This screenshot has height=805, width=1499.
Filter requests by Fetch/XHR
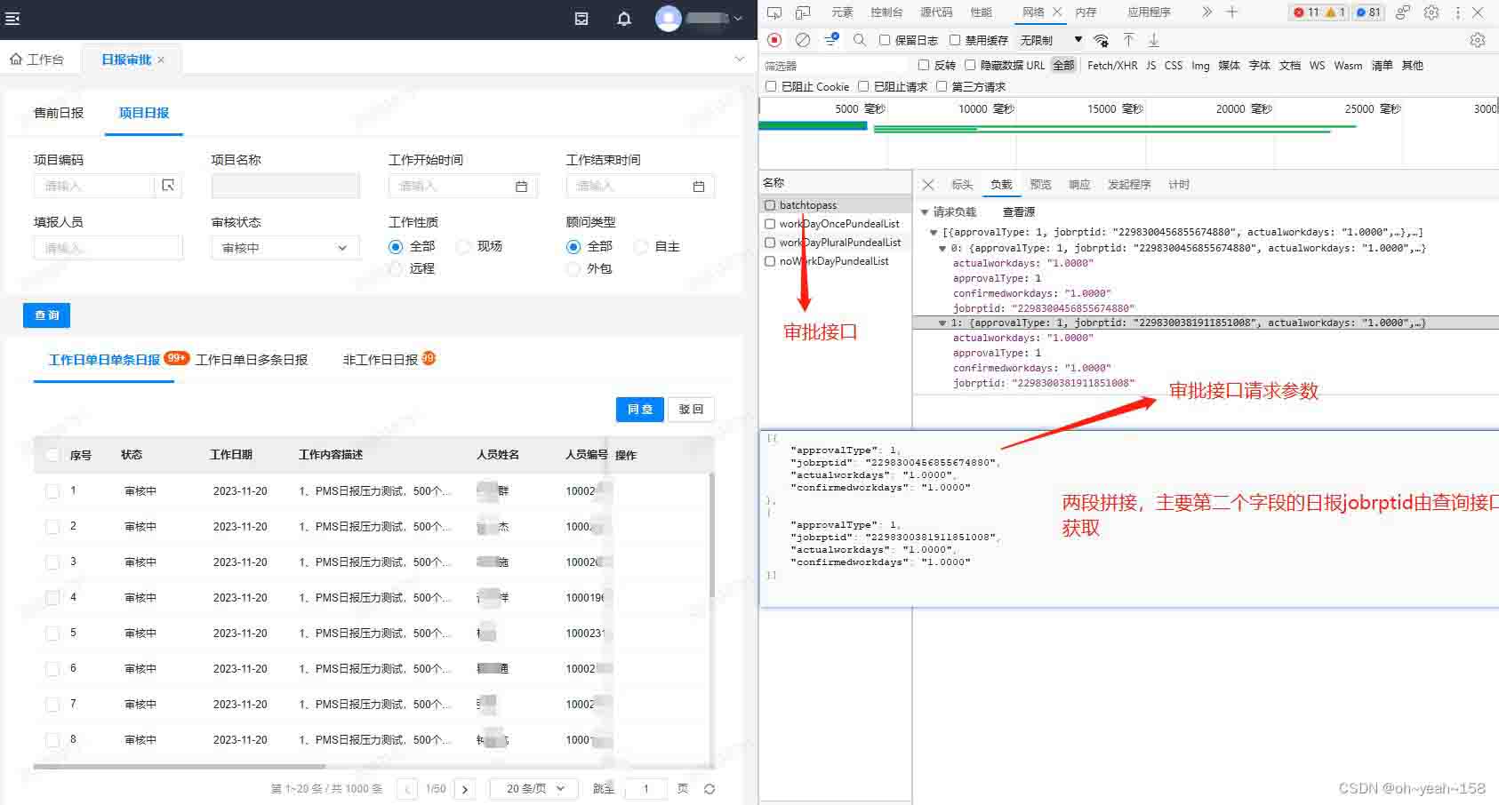[1112, 65]
